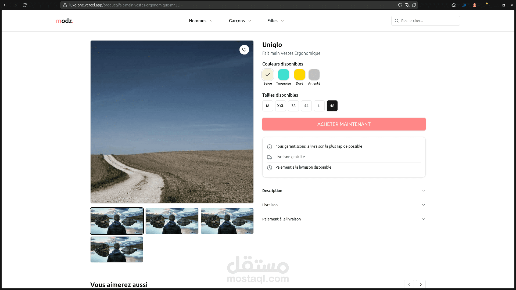Click the translate page icon
The image size is (516, 290).
407,5
